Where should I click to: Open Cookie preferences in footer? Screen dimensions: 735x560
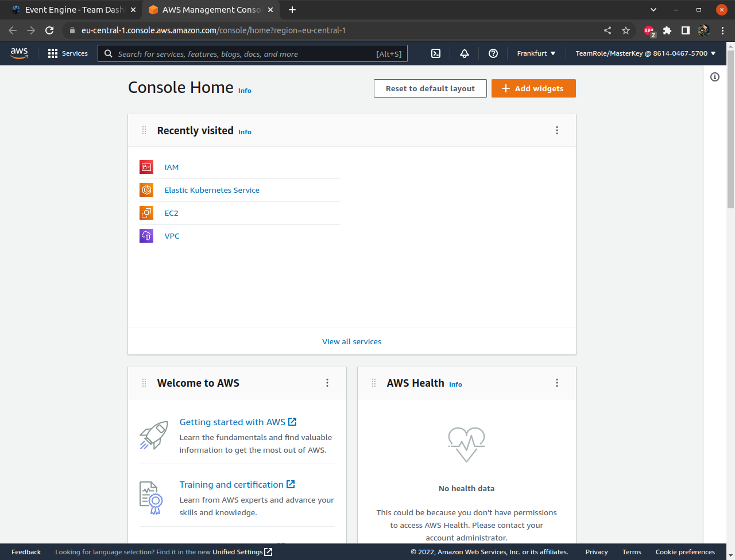pyautogui.click(x=685, y=552)
